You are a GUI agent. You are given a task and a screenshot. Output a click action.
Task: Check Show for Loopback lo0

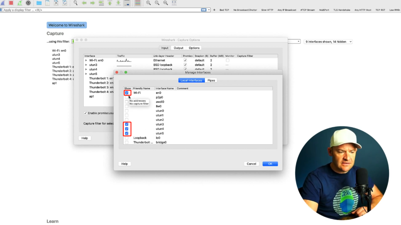point(126,138)
